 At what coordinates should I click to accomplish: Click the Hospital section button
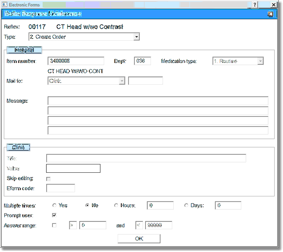[x=24, y=50]
